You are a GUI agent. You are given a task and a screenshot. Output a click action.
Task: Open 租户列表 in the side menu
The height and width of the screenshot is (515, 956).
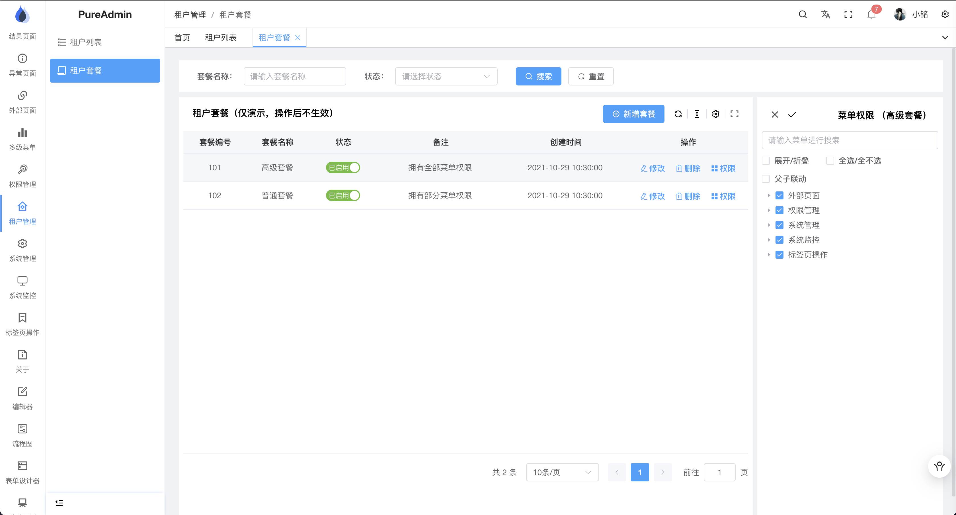click(x=86, y=42)
